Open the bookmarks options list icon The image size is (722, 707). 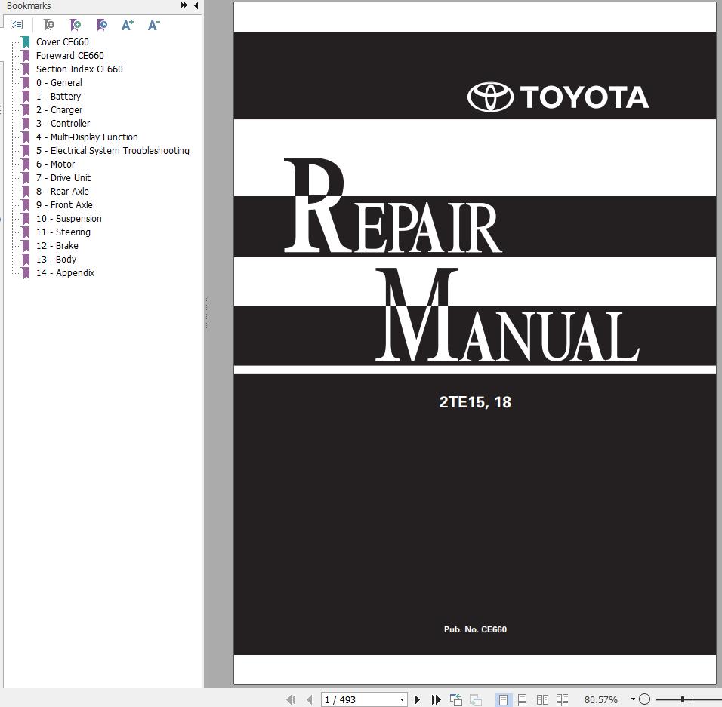tap(17, 25)
